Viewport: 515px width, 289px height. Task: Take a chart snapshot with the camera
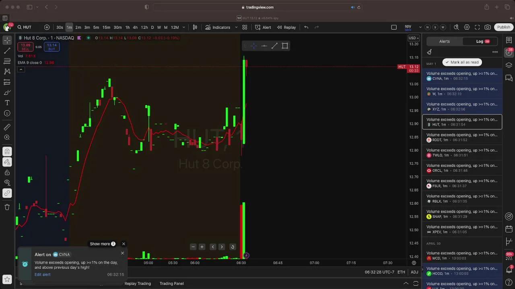click(x=488, y=27)
